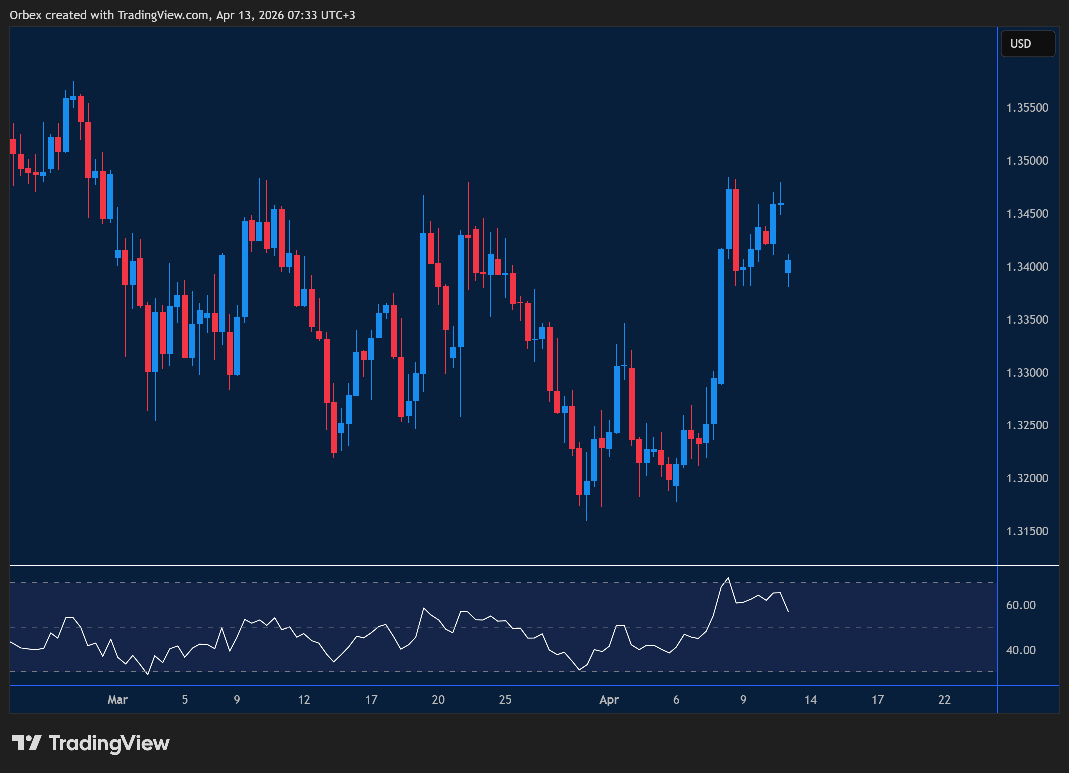Click the Apr label on the time axis
Image resolution: width=1069 pixels, height=773 pixels.
point(610,700)
